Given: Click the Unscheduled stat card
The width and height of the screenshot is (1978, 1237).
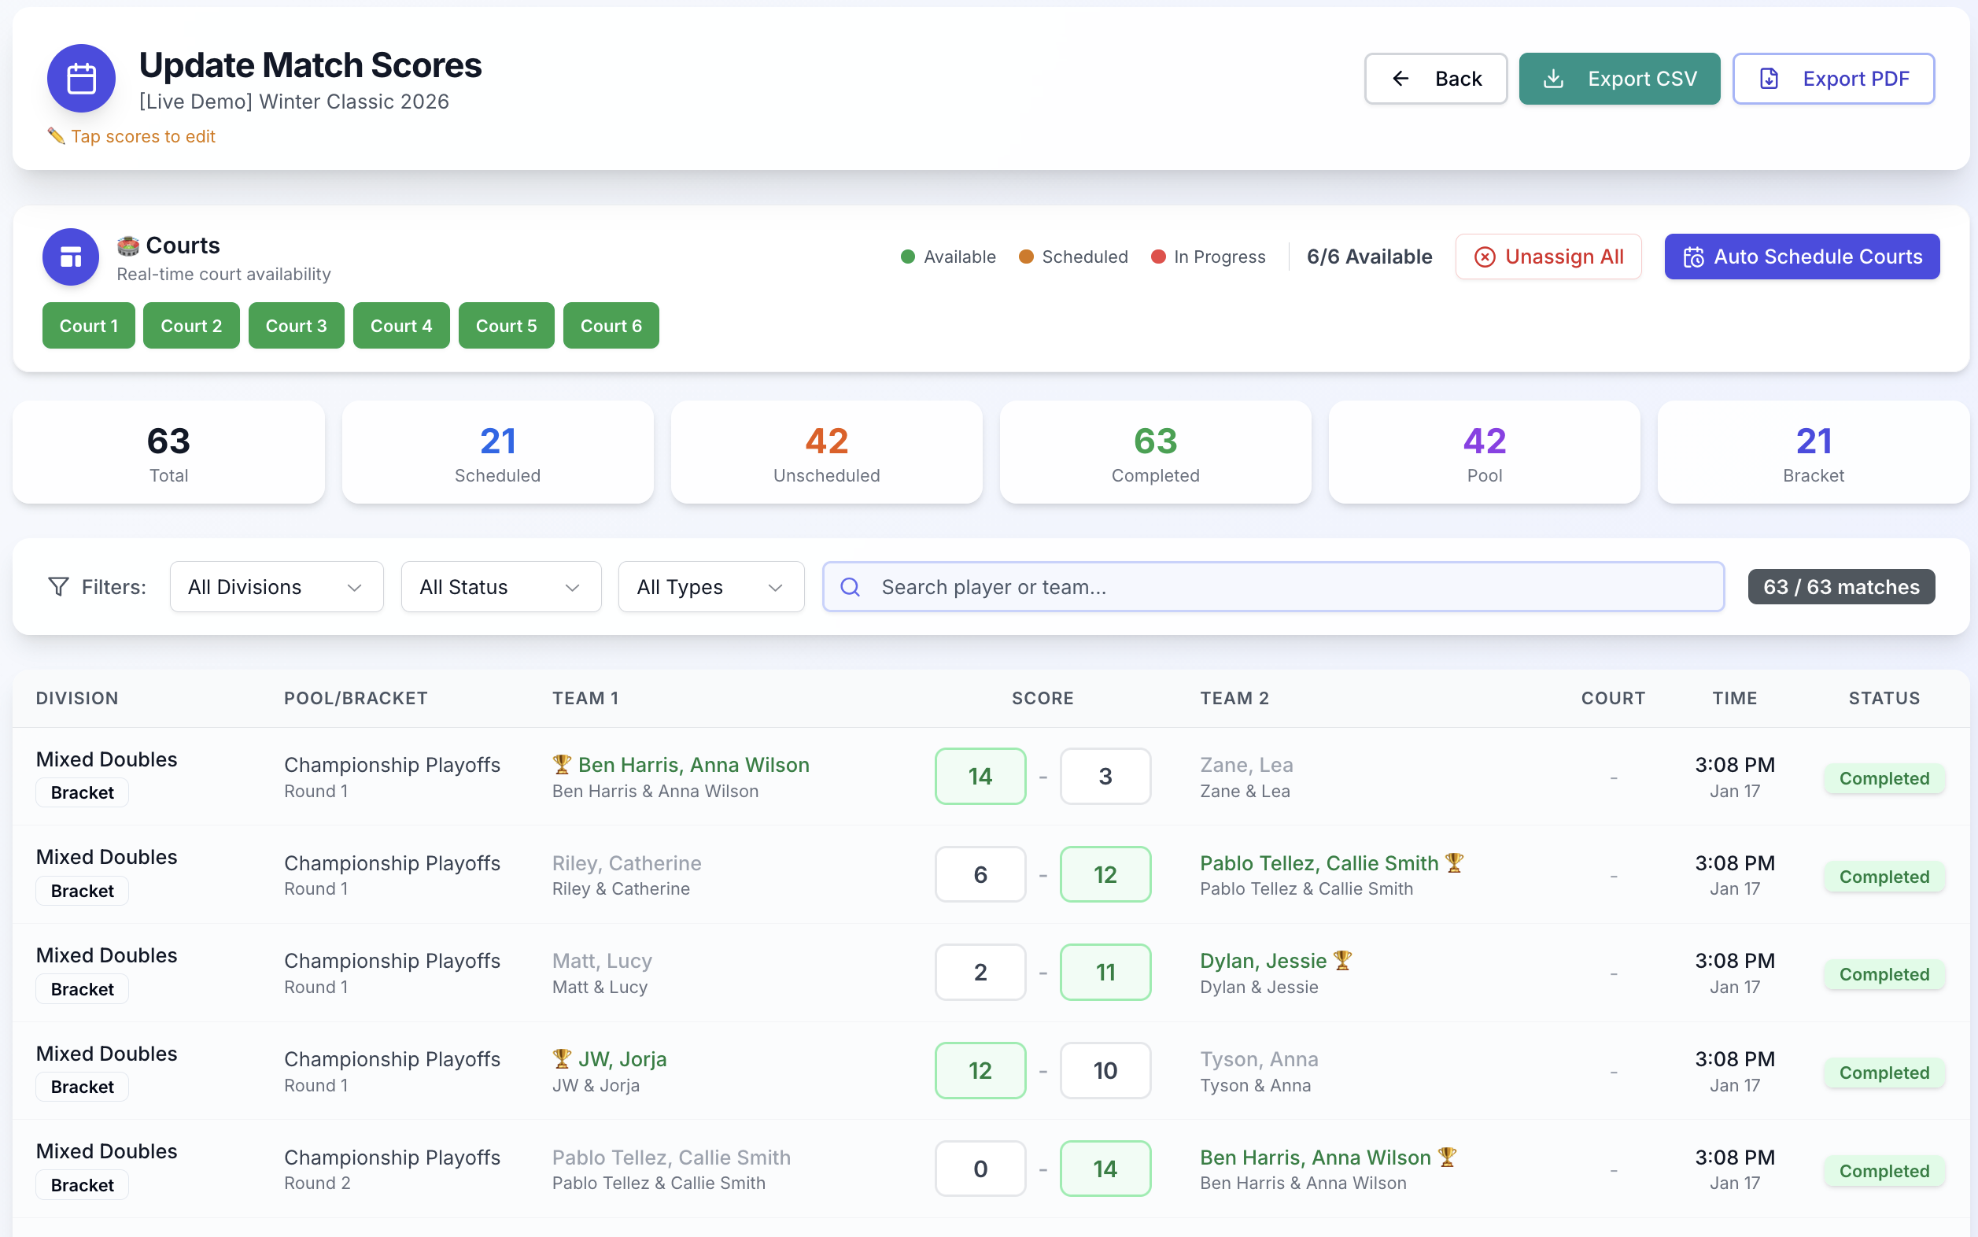Looking at the screenshot, I should [x=826, y=452].
